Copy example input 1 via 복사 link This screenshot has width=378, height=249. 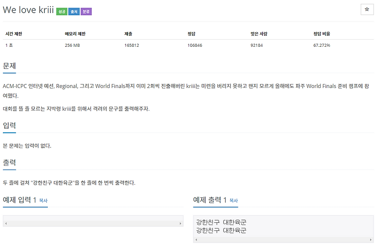[x=43, y=200]
